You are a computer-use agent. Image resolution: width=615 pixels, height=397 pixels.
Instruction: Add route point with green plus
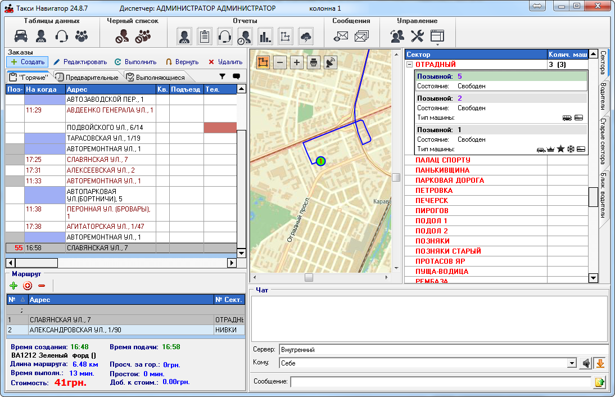[14, 286]
